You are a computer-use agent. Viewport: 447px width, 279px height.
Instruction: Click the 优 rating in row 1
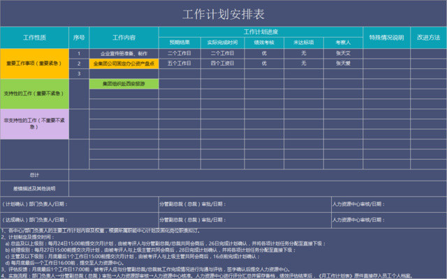pyautogui.click(x=264, y=54)
